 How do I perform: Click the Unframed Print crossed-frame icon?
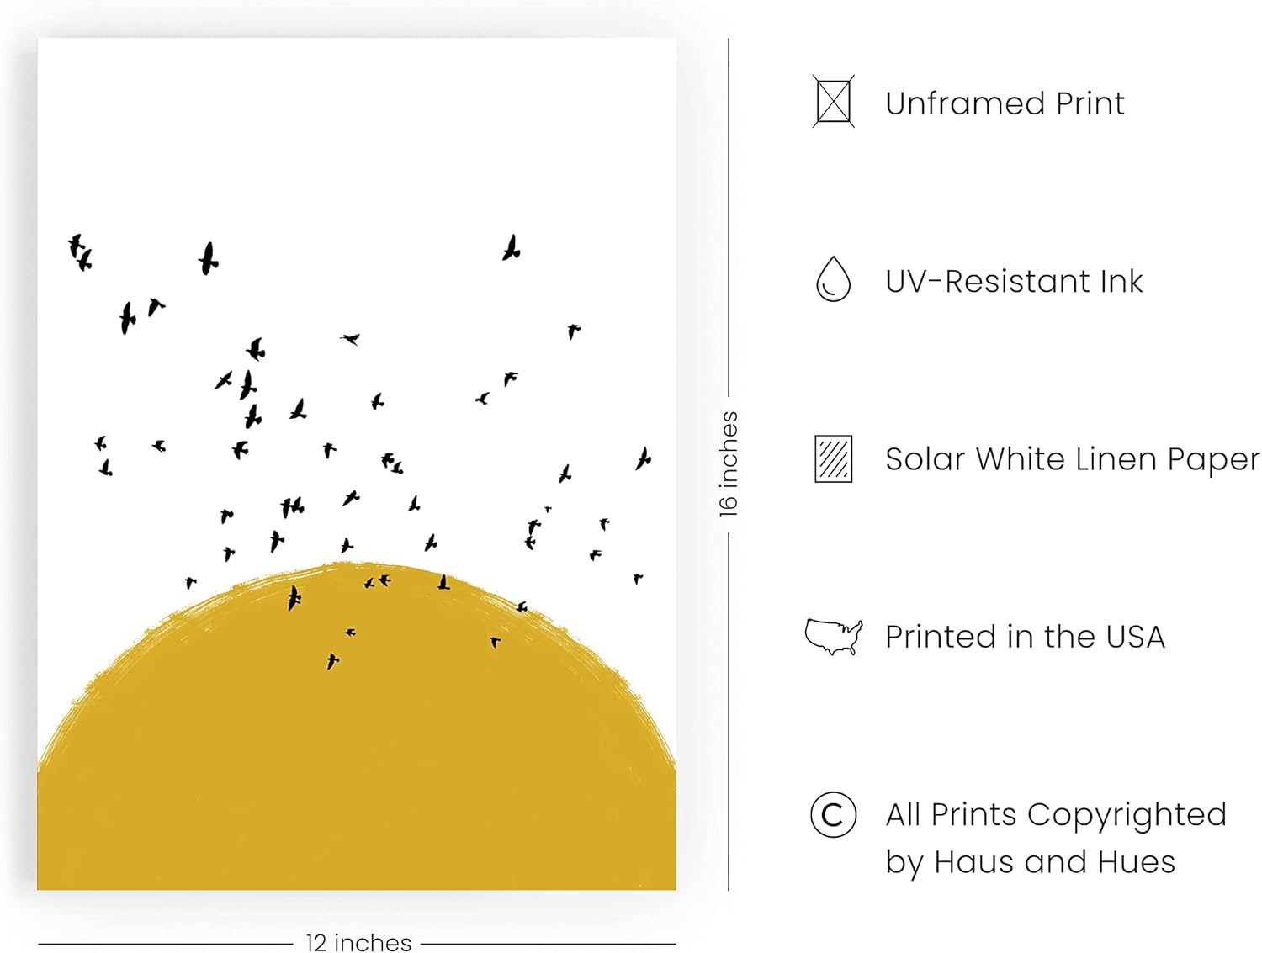pos(833,102)
